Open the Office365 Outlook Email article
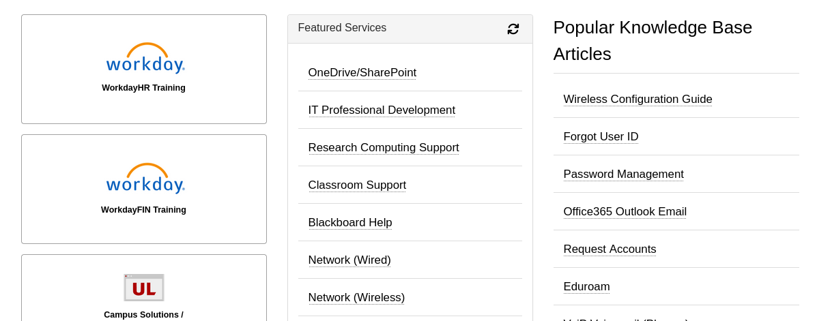 click(x=625, y=212)
